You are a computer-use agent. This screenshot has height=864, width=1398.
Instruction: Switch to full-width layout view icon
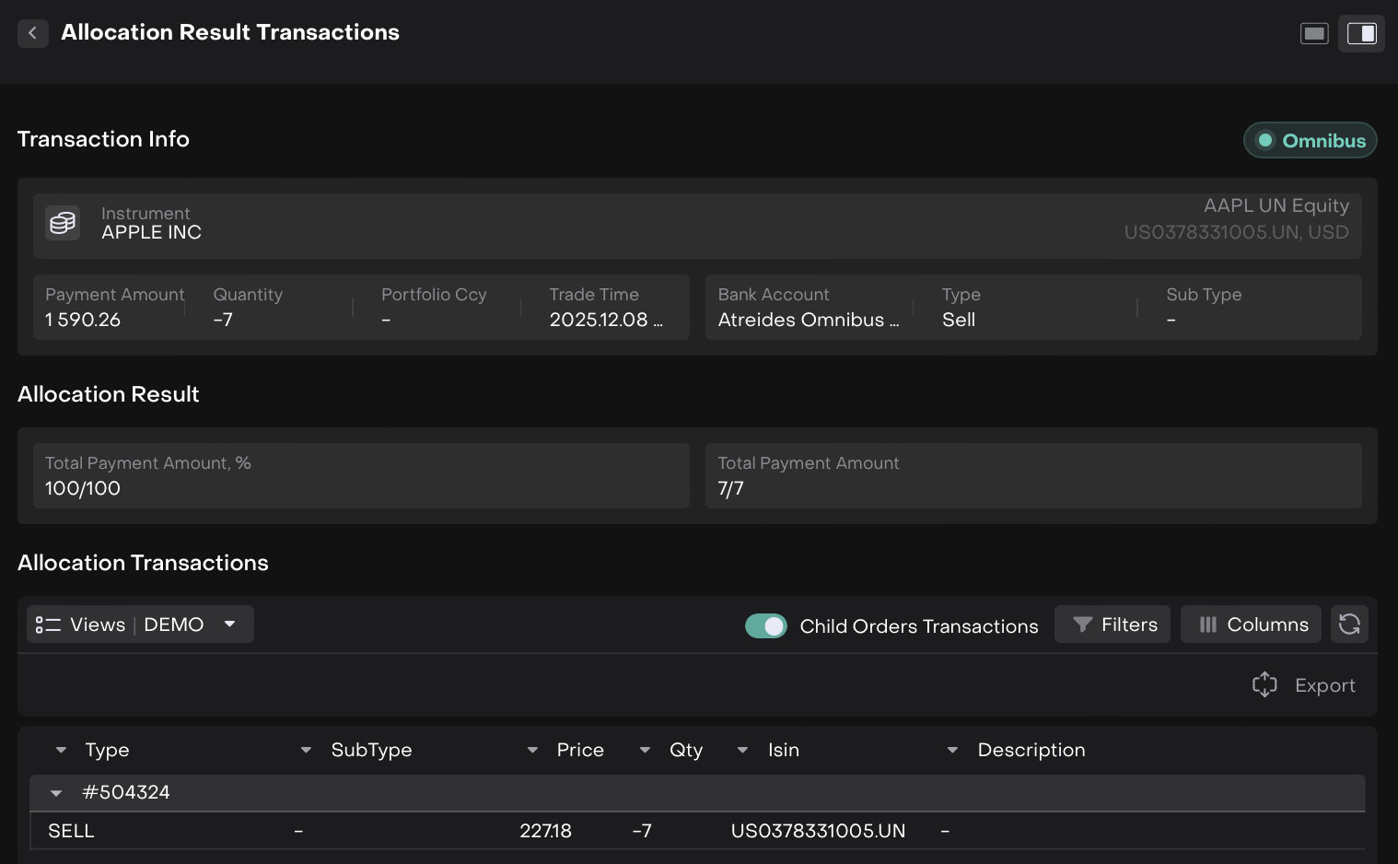(x=1313, y=34)
